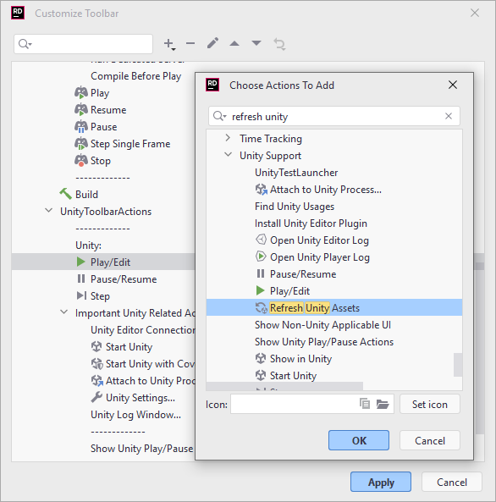
Task: Click the Restore actions undo icon
Action: pos(279,44)
